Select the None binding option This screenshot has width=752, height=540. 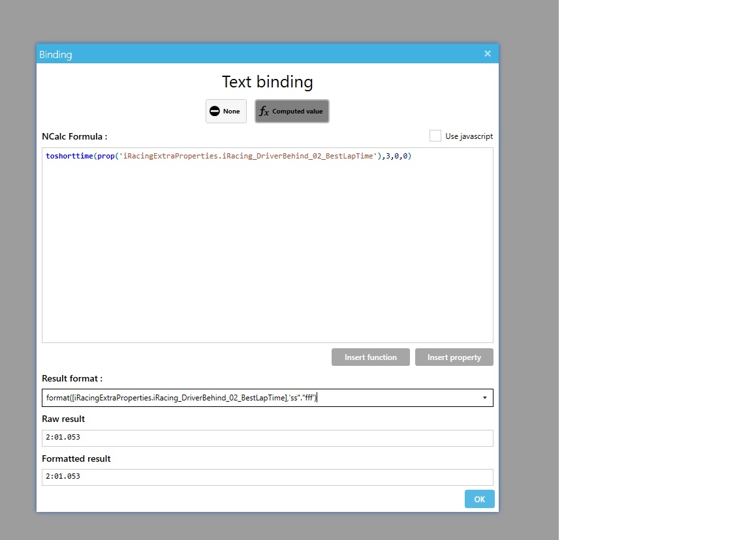(x=226, y=111)
